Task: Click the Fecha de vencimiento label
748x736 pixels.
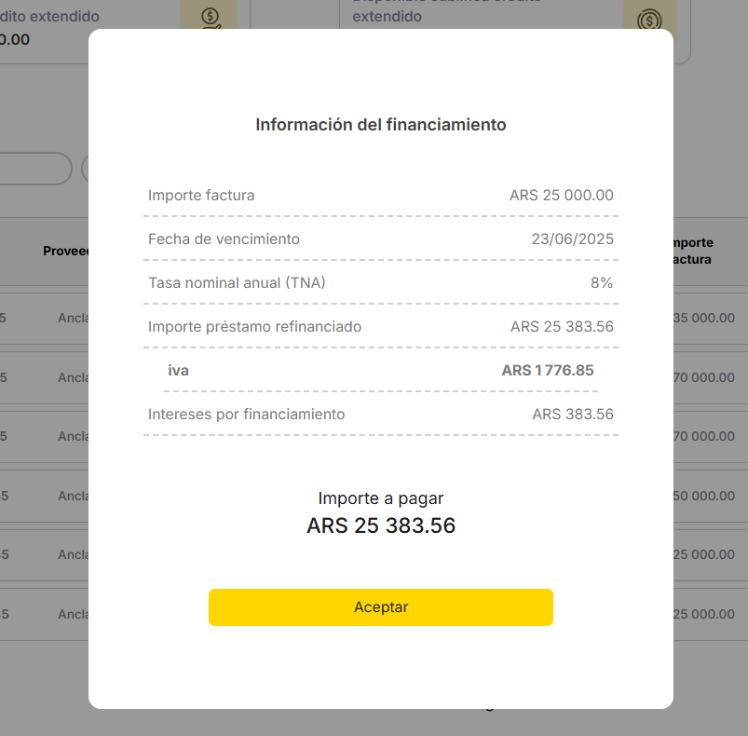Action: (224, 239)
